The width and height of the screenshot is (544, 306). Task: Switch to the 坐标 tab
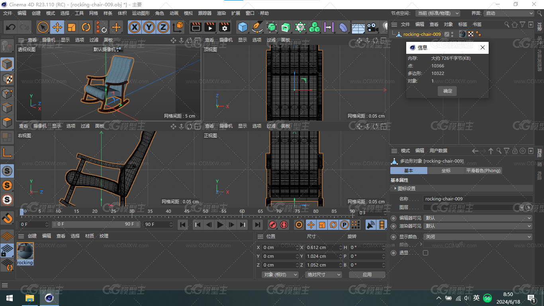[446, 171]
